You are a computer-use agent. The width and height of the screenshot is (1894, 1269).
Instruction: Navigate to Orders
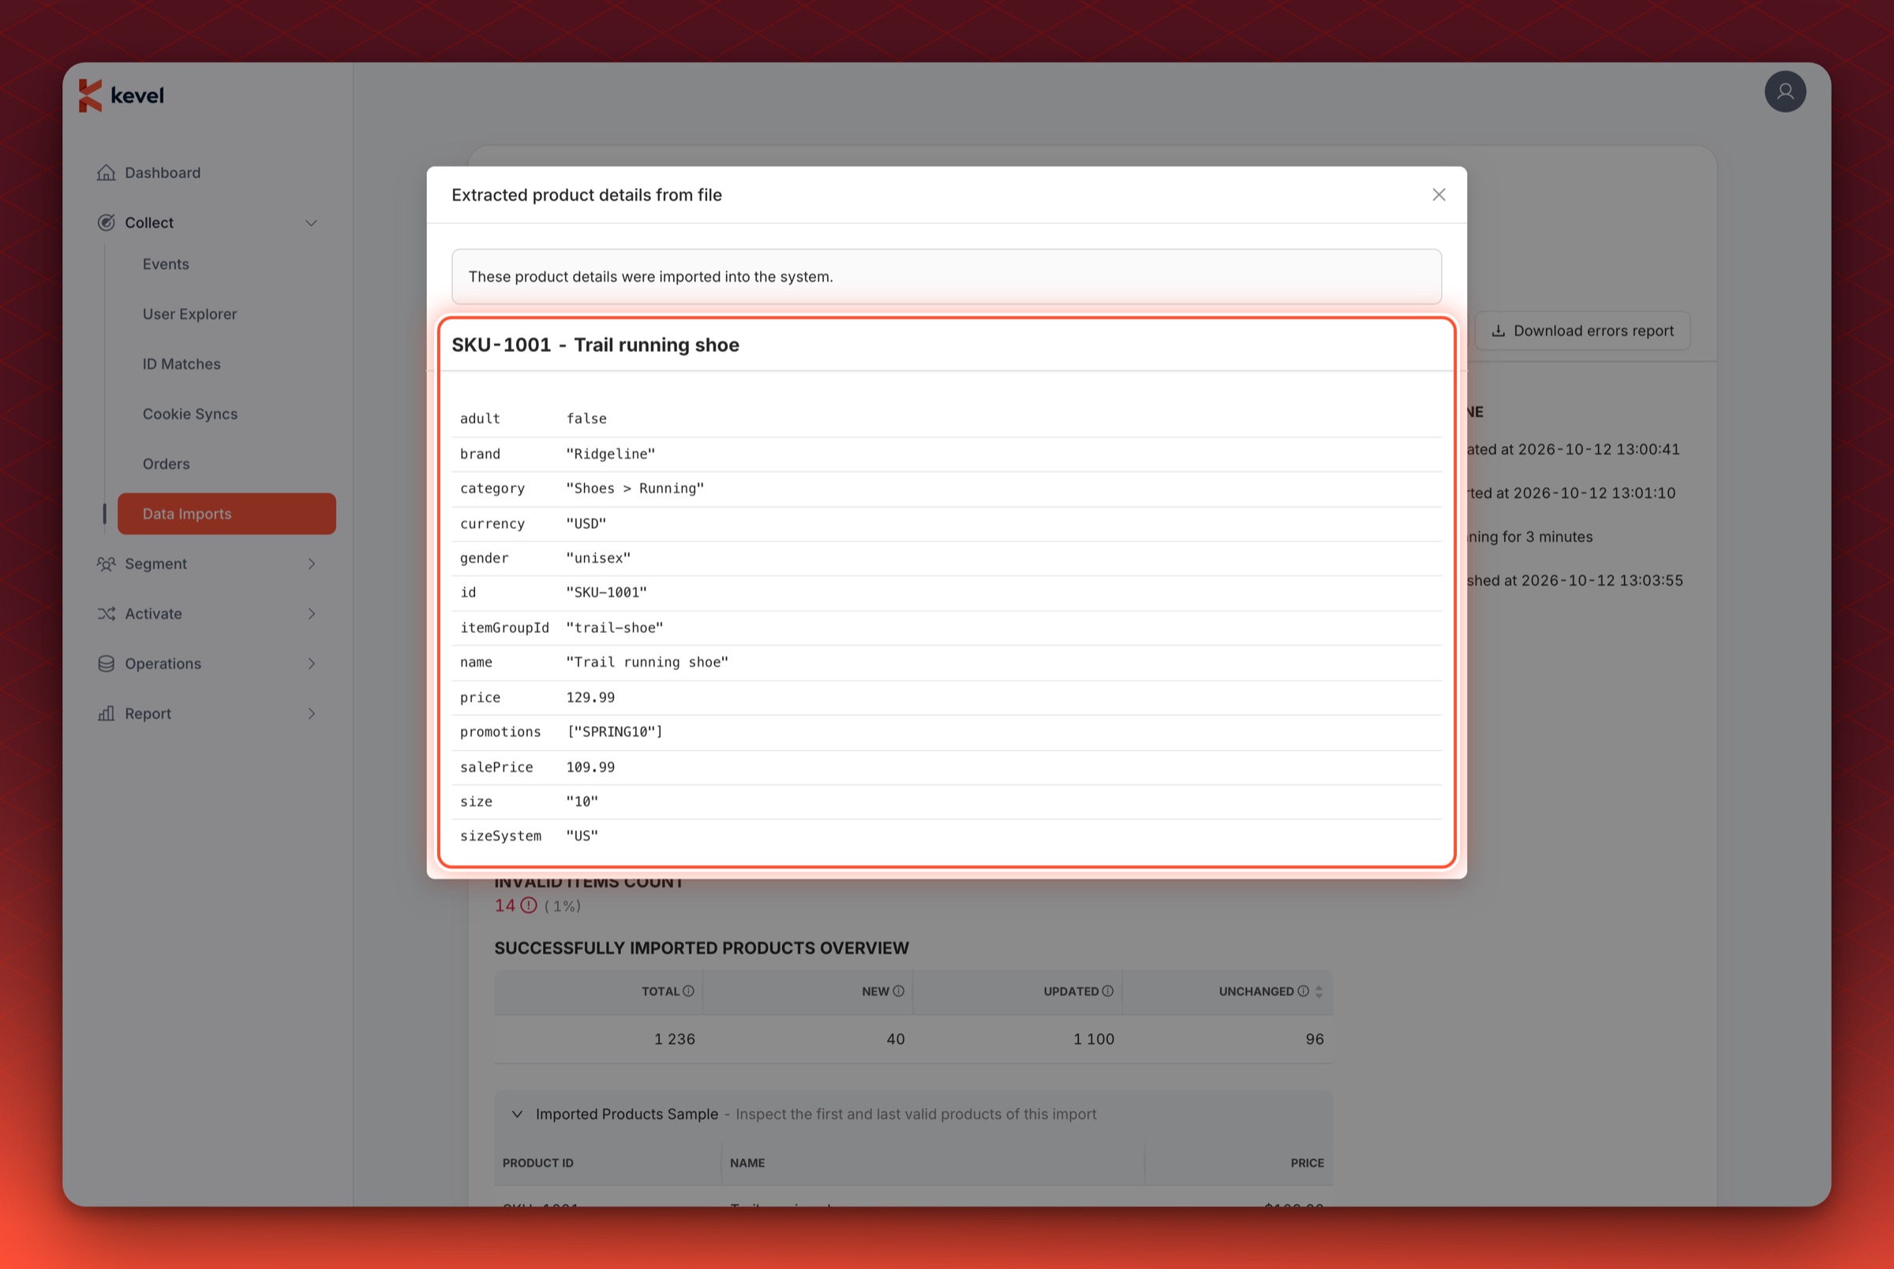click(166, 464)
